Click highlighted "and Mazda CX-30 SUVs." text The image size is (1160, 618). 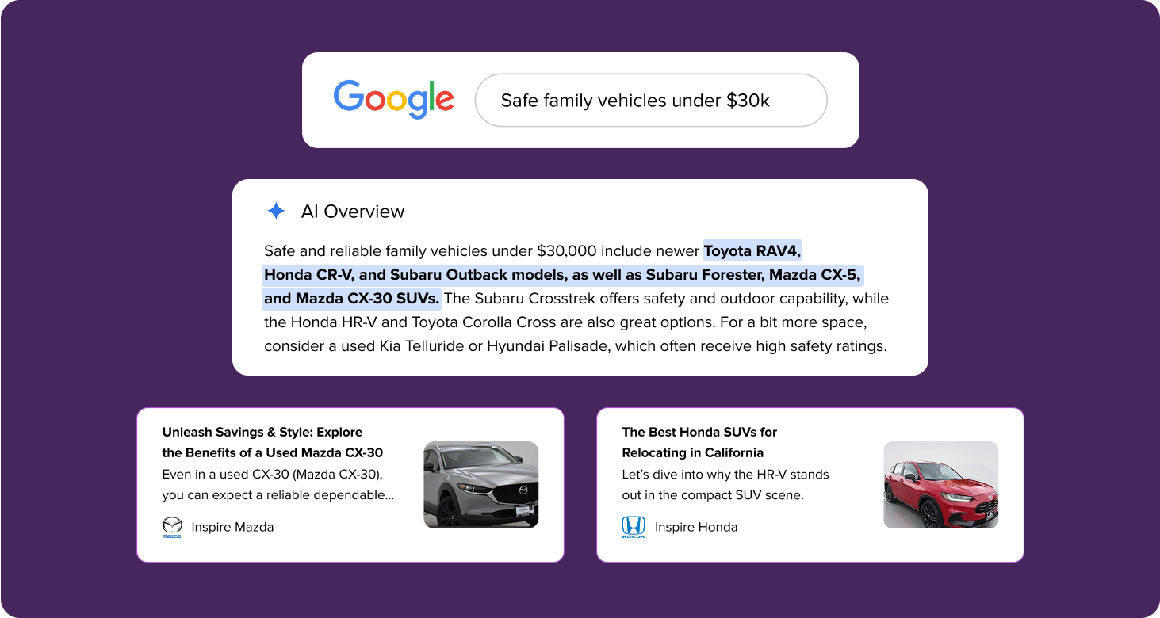tap(351, 299)
